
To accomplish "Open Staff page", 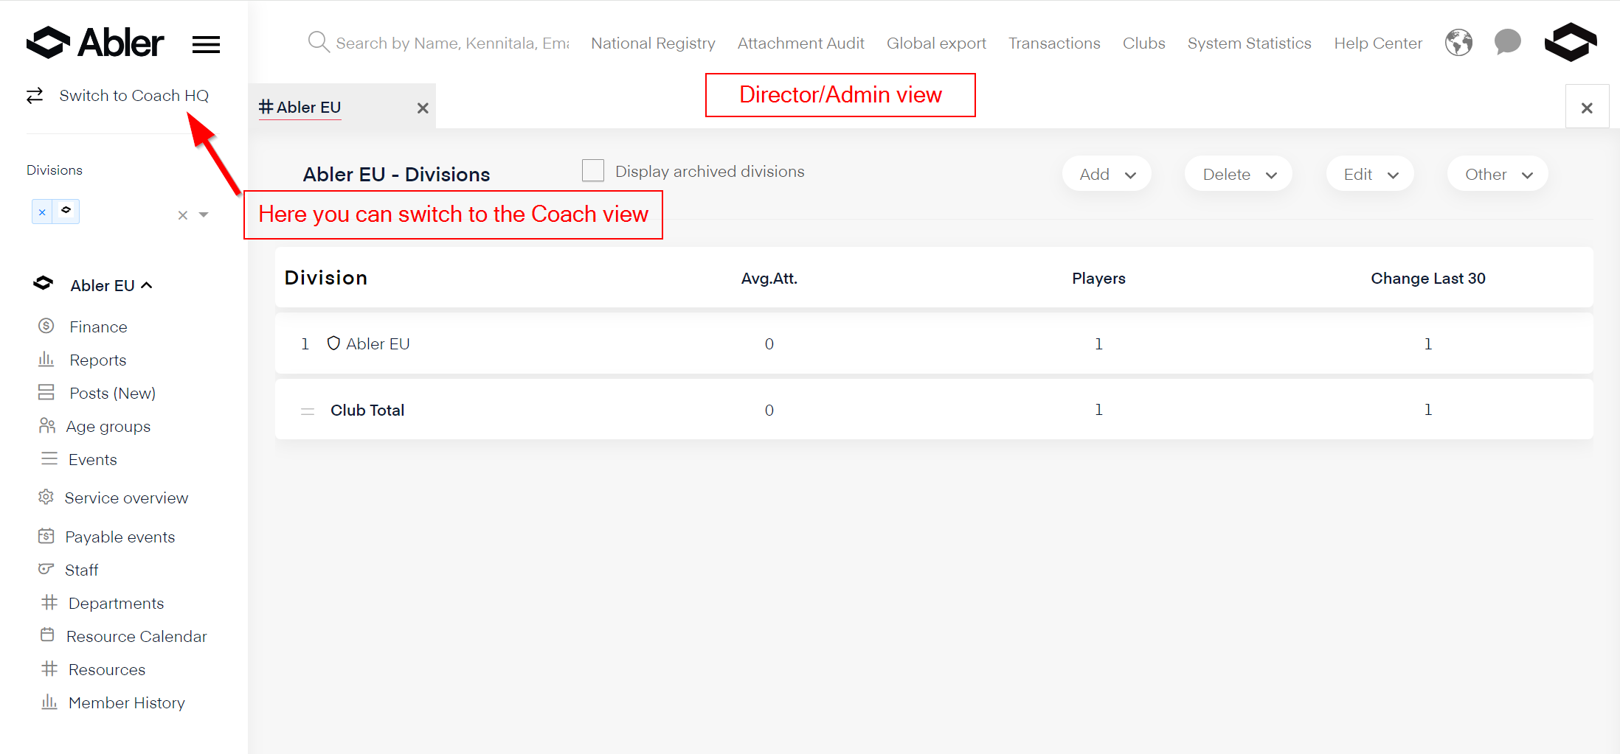I will pos(81,570).
